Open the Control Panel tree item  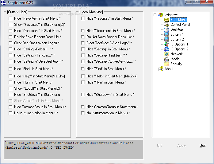click(180, 25)
